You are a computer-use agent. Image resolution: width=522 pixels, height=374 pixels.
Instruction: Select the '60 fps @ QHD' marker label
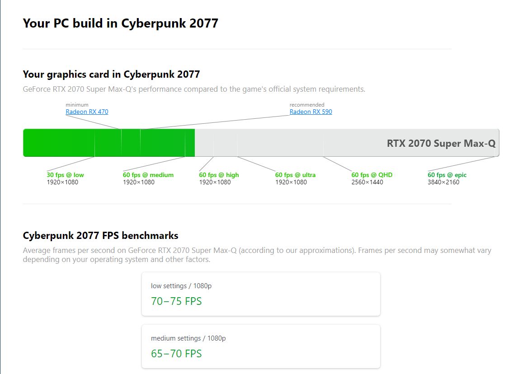point(372,175)
